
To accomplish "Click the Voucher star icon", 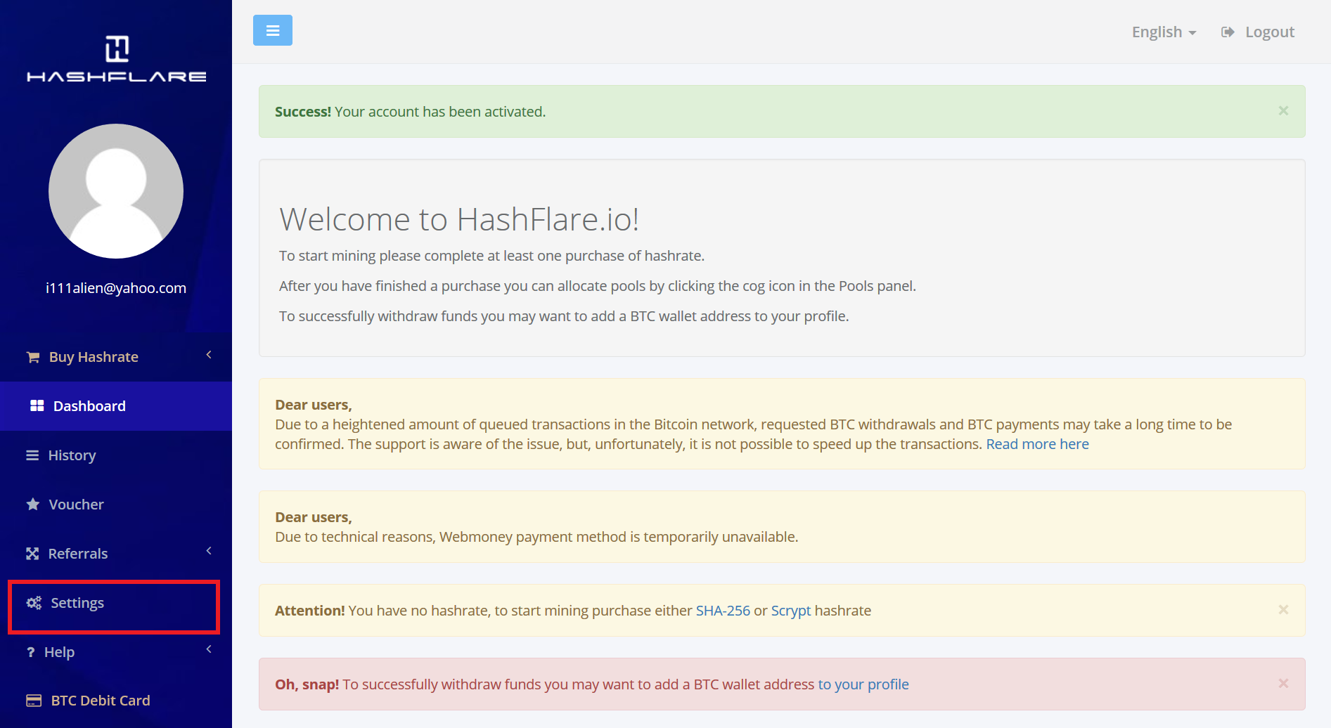I will (33, 504).
